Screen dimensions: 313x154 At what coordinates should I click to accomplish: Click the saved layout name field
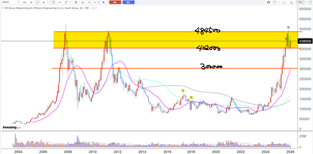coord(300,2)
